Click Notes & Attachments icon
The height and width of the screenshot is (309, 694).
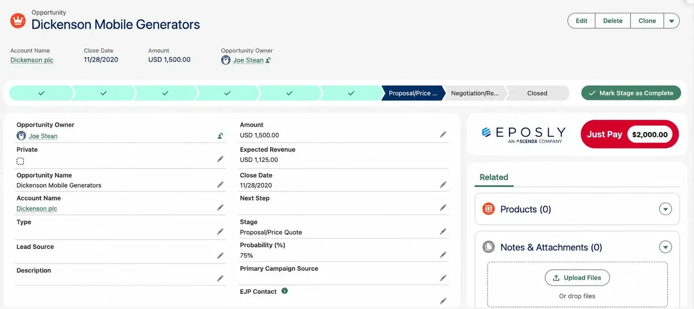(489, 247)
